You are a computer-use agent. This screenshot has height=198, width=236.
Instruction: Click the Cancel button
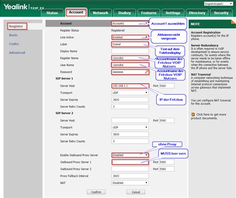tap(136, 192)
